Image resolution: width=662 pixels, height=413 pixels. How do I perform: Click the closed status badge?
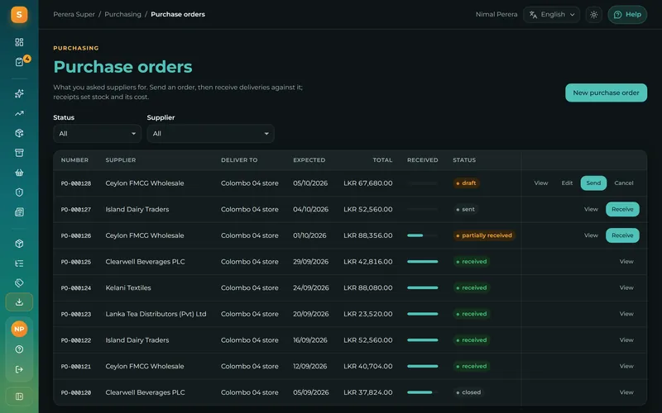pyautogui.click(x=468, y=392)
